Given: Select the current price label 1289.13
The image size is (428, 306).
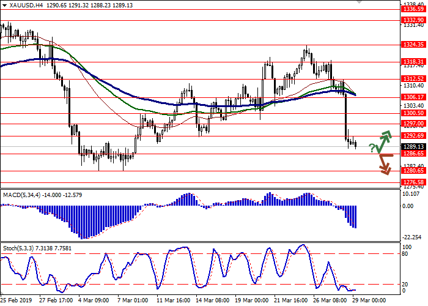Looking at the screenshot, I should pyautogui.click(x=413, y=147).
